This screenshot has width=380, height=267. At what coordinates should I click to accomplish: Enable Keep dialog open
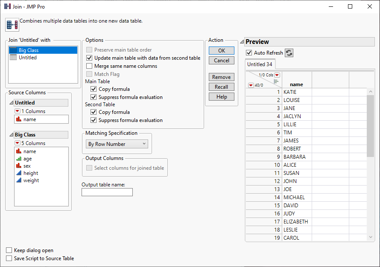coord(9,250)
